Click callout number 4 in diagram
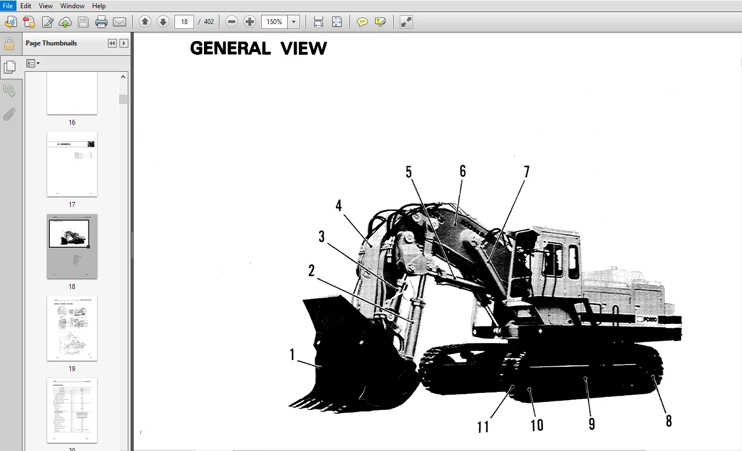Viewport: 742px width, 451px height. click(x=338, y=206)
